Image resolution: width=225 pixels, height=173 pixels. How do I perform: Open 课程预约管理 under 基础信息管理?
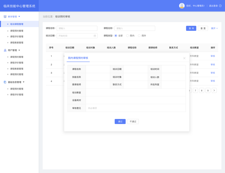(x=17, y=89)
